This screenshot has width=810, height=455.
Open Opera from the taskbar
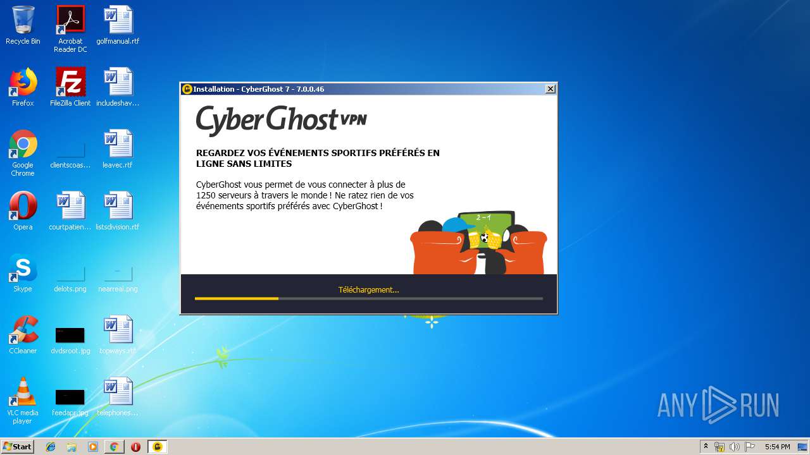(135, 447)
